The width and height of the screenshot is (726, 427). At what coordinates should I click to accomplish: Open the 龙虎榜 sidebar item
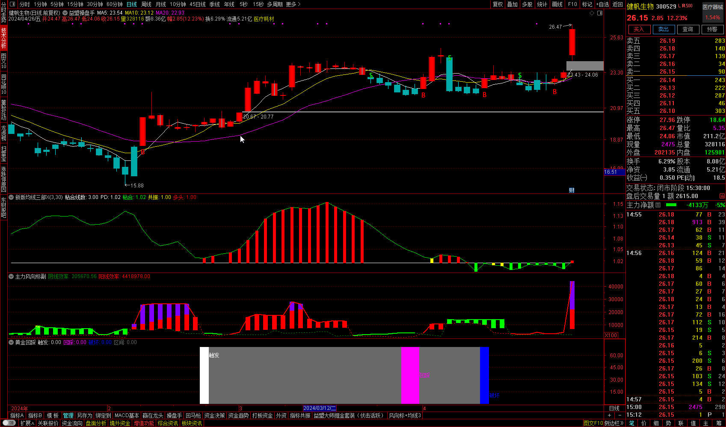coord(3,133)
